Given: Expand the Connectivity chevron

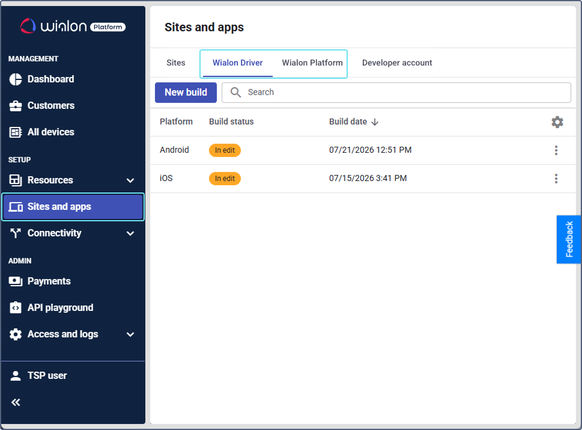Looking at the screenshot, I should pyautogui.click(x=130, y=233).
